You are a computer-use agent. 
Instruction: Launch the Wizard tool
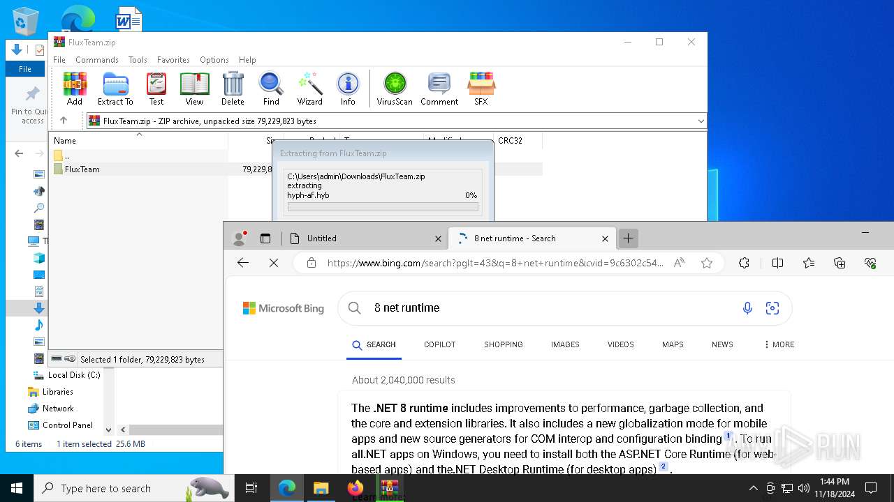point(309,89)
